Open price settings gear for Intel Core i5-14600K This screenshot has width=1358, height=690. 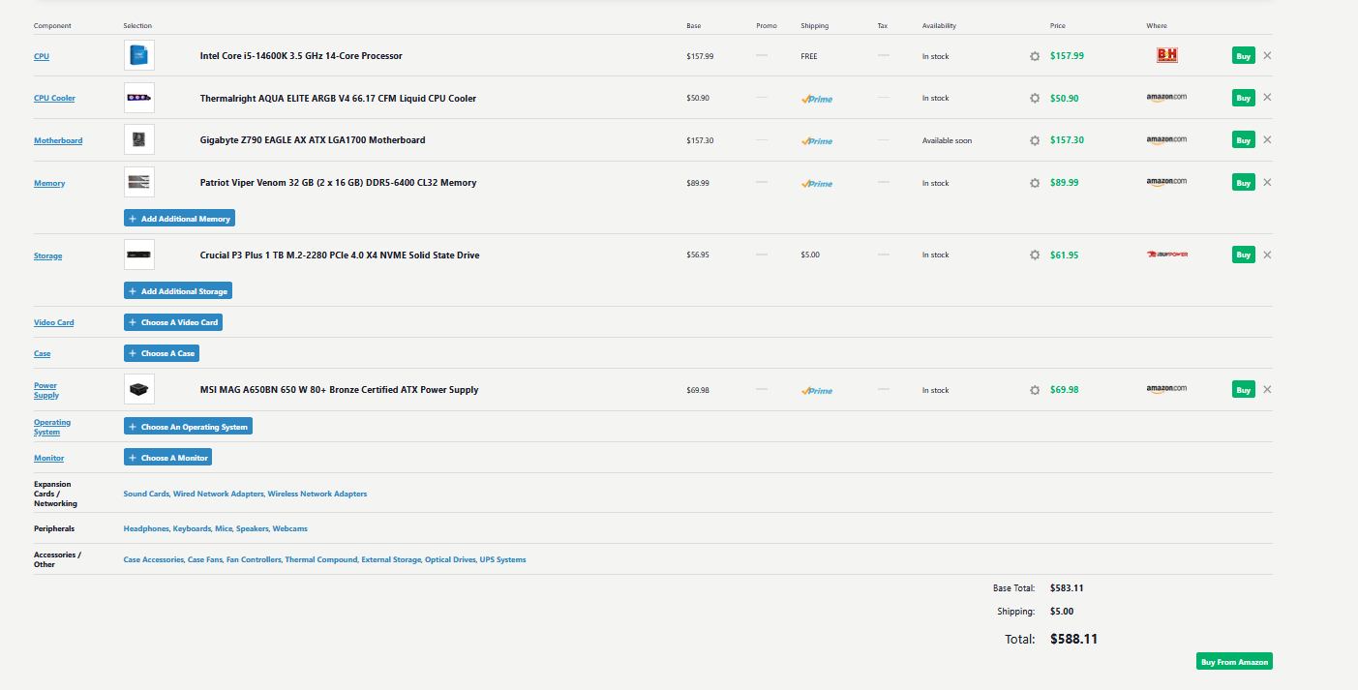(x=1035, y=56)
